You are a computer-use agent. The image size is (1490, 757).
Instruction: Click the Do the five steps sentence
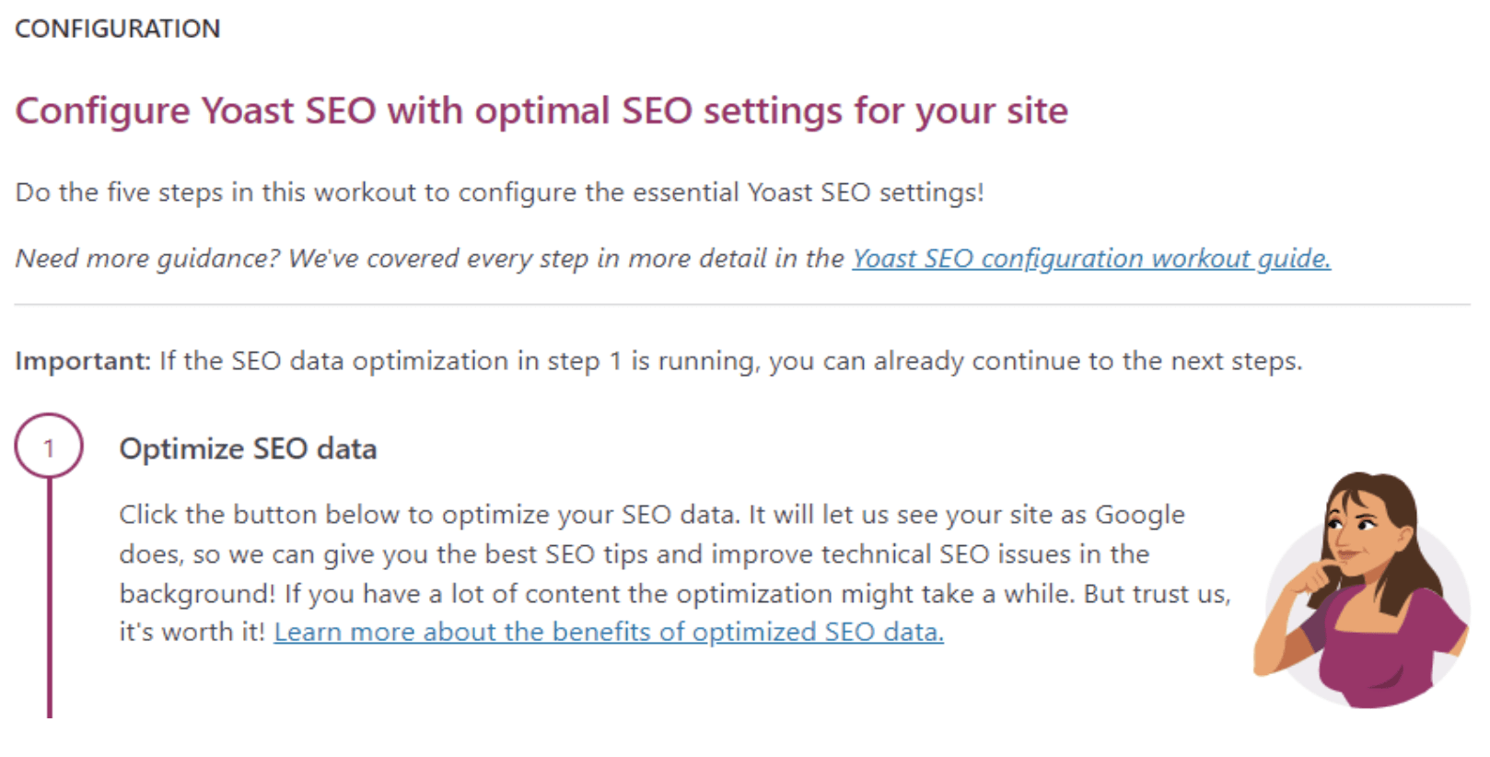tap(500, 192)
